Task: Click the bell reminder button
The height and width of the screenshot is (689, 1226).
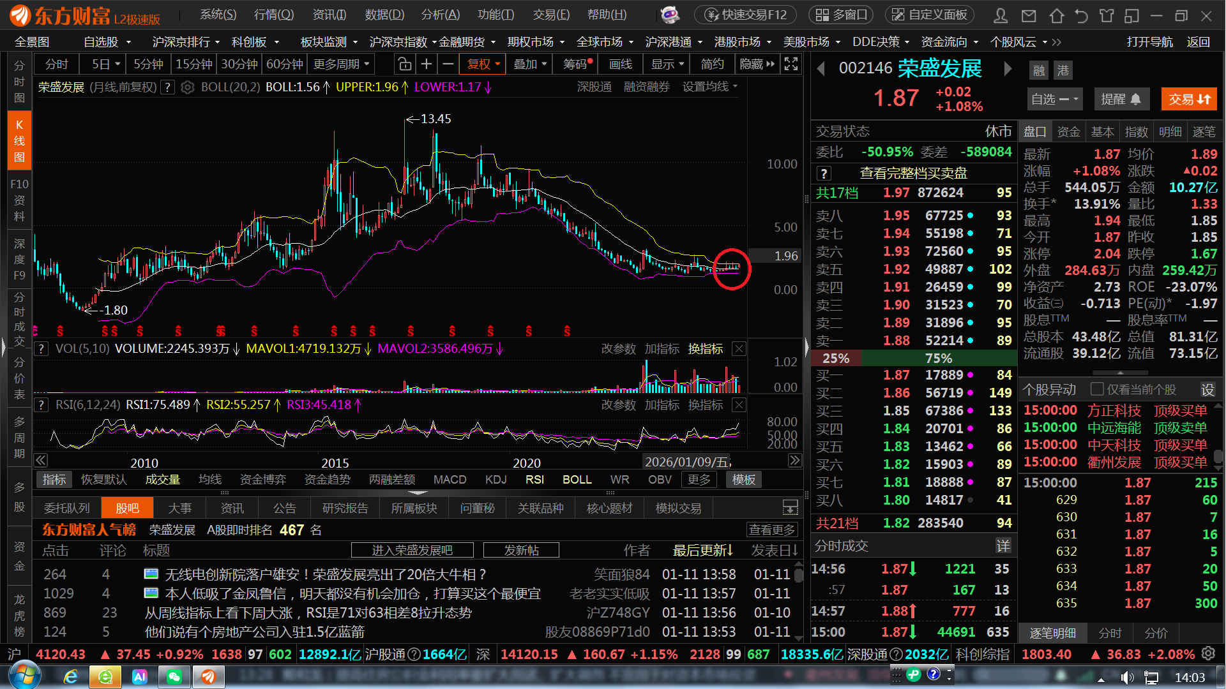Action: coord(1121,99)
